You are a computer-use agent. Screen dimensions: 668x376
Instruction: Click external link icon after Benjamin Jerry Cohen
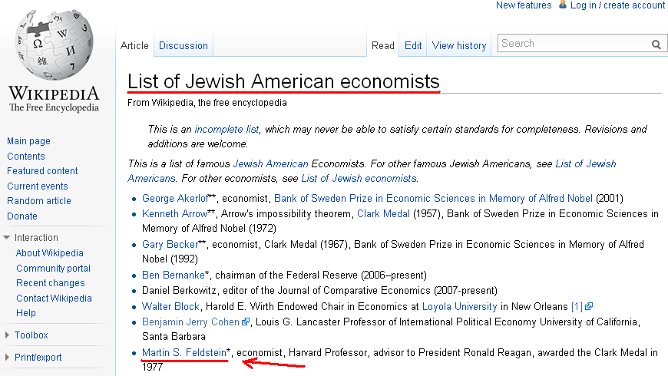(x=246, y=322)
